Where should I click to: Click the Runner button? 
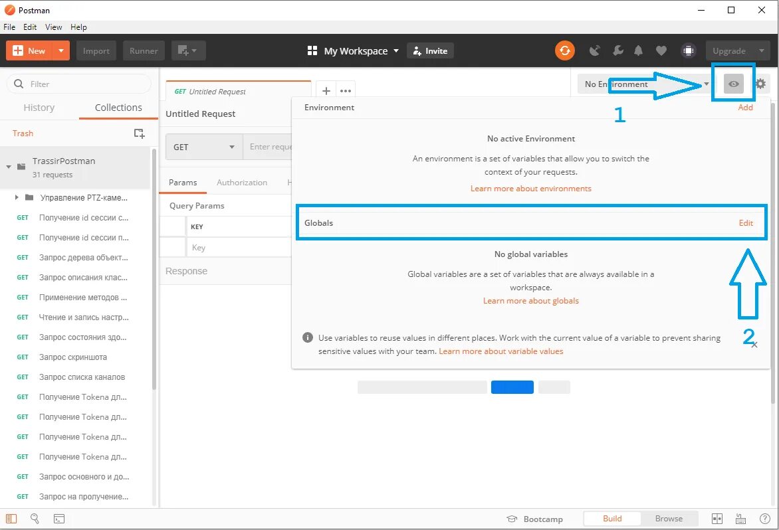click(x=144, y=50)
